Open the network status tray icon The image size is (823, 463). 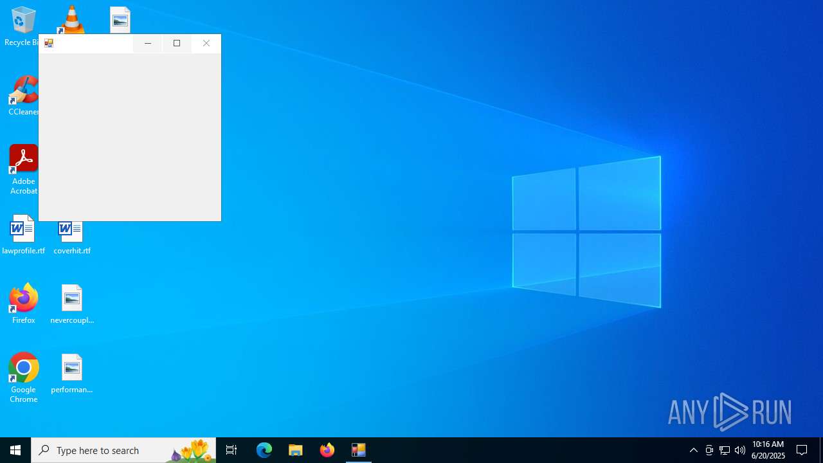pyautogui.click(x=725, y=450)
